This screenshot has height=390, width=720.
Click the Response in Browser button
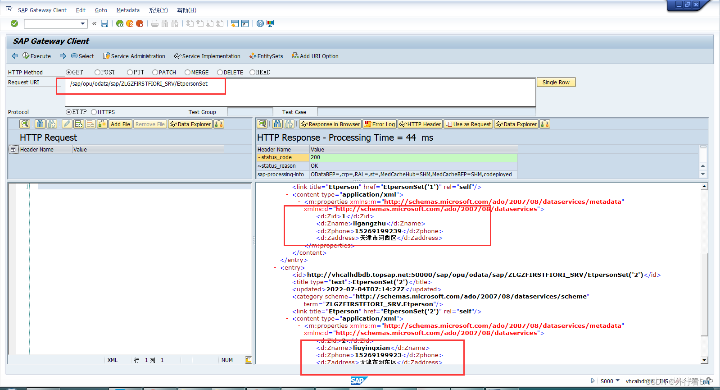point(330,124)
